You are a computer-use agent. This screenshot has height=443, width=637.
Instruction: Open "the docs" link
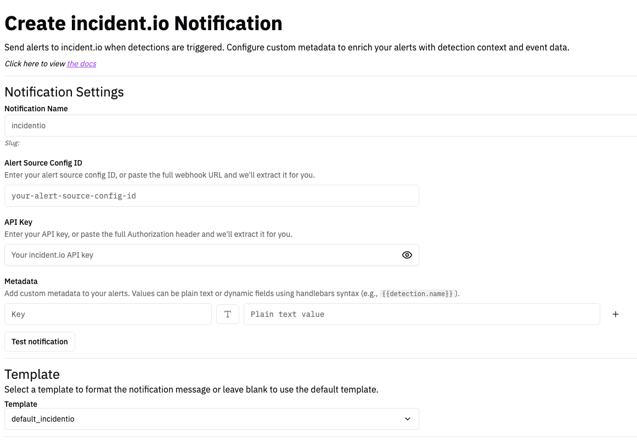coord(81,64)
